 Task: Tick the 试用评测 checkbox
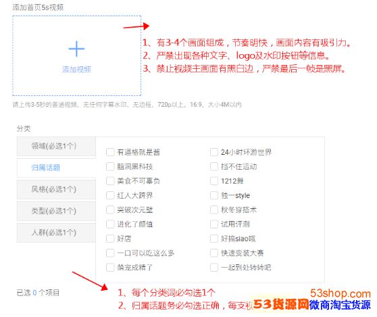(x=214, y=224)
